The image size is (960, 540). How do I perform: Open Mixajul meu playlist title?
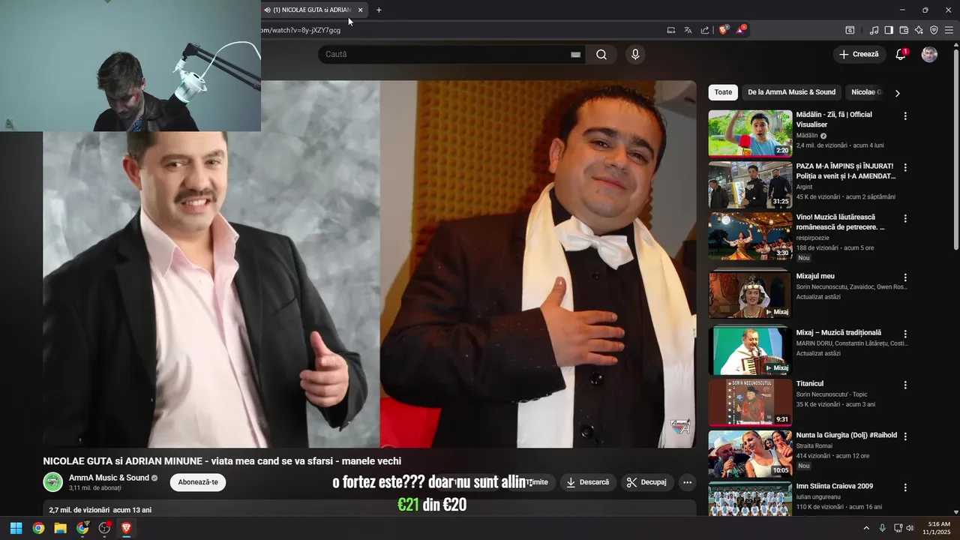click(815, 276)
